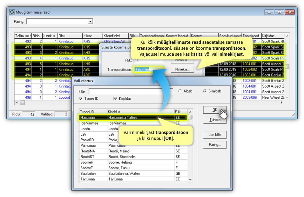Sort zone list by its Riik column header
This screenshot has height=197, width=304.
pos(181,112)
